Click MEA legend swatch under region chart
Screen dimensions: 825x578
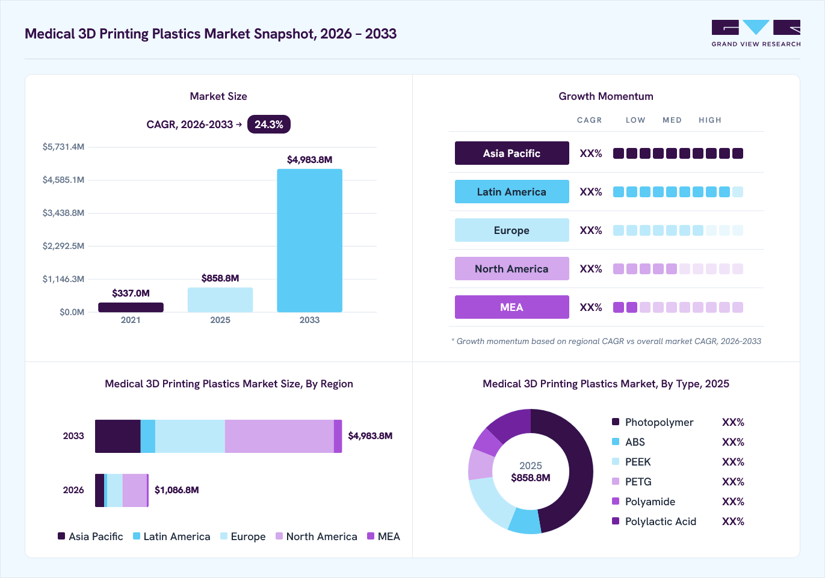[371, 536]
